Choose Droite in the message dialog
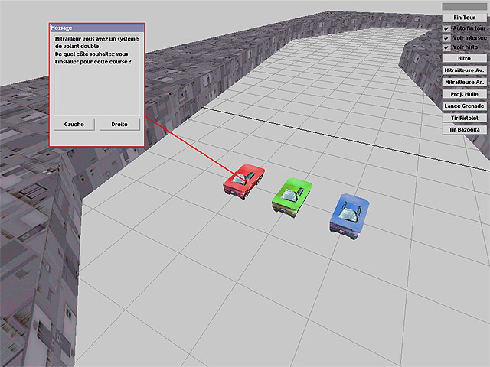Screen dimensions: 490x367 (x=119, y=124)
